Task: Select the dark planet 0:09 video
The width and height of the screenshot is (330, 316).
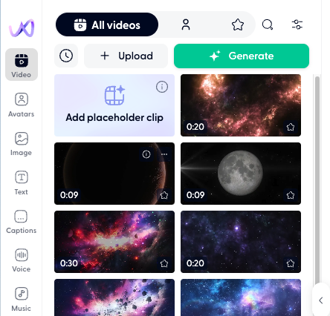Action: coord(114,174)
